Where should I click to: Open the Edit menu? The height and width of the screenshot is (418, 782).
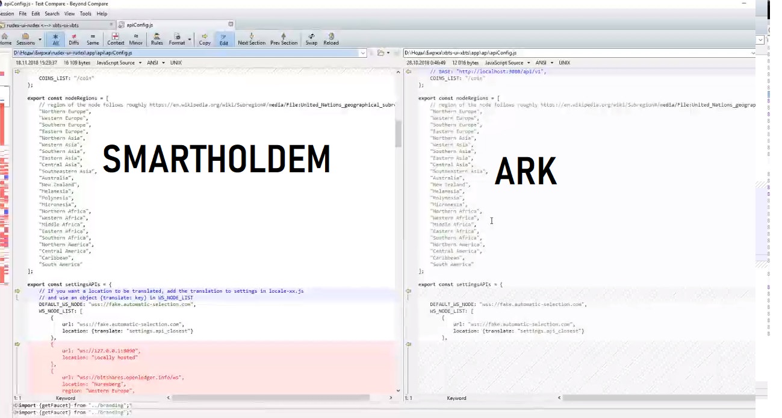pyautogui.click(x=36, y=13)
